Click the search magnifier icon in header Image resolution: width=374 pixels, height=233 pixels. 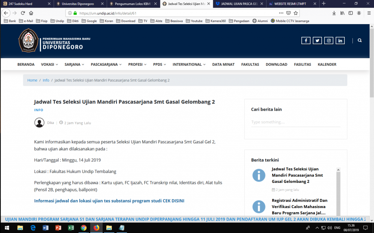click(360, 41)
